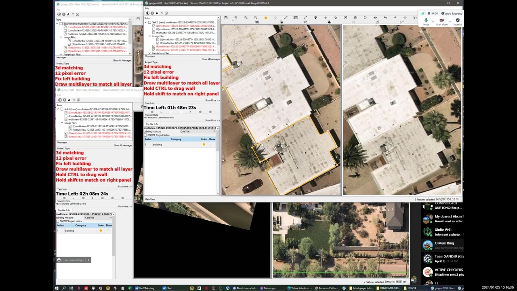The width and height of the screenshot is (517, 291).
Task: Open Security in VooV Meeting bar
Action: [457, 21]
